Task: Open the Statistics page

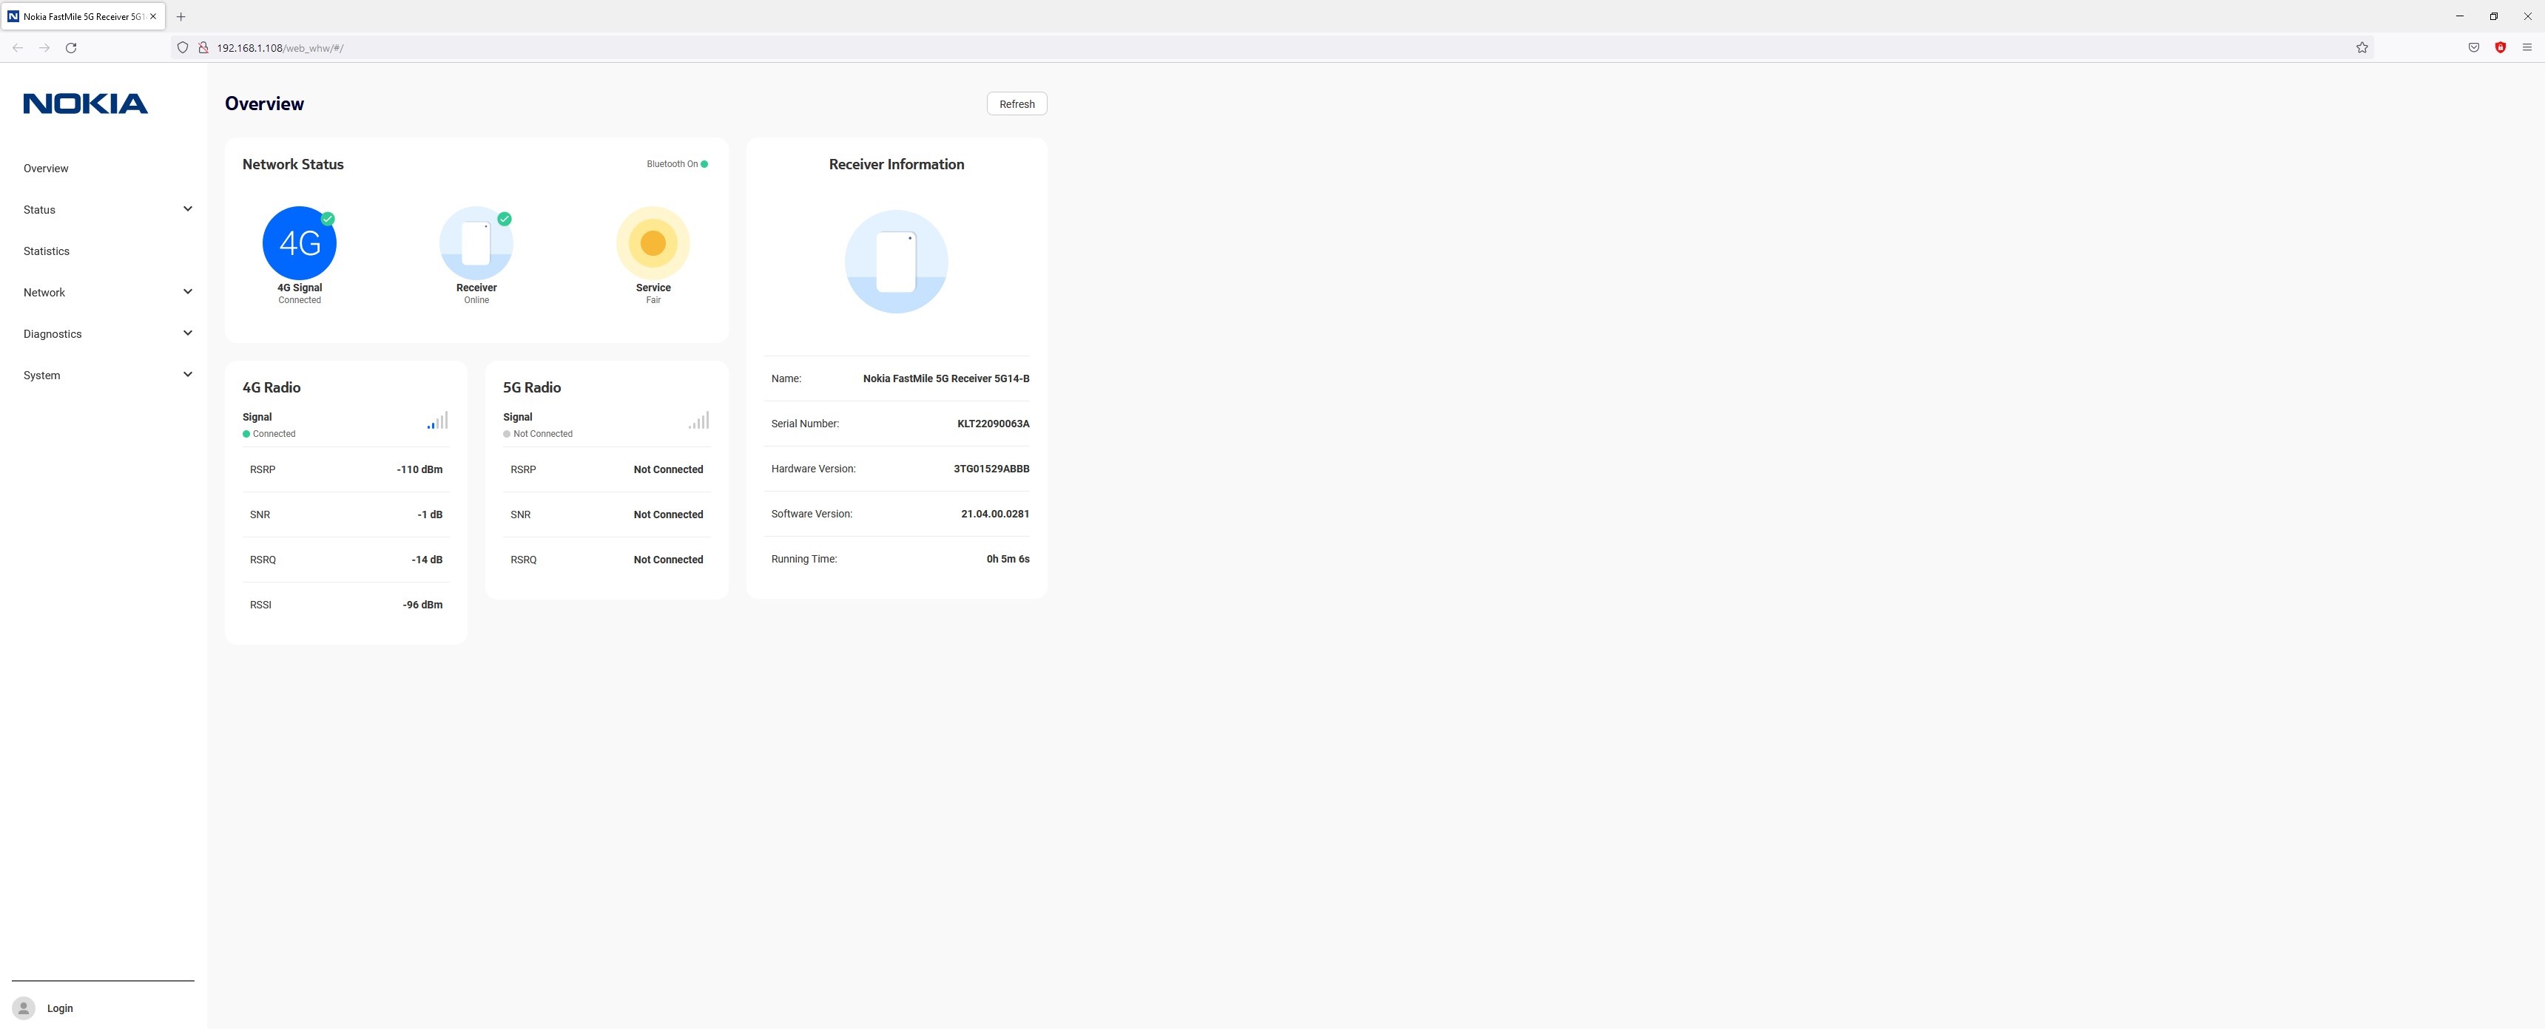Action: tap(47, 251)
